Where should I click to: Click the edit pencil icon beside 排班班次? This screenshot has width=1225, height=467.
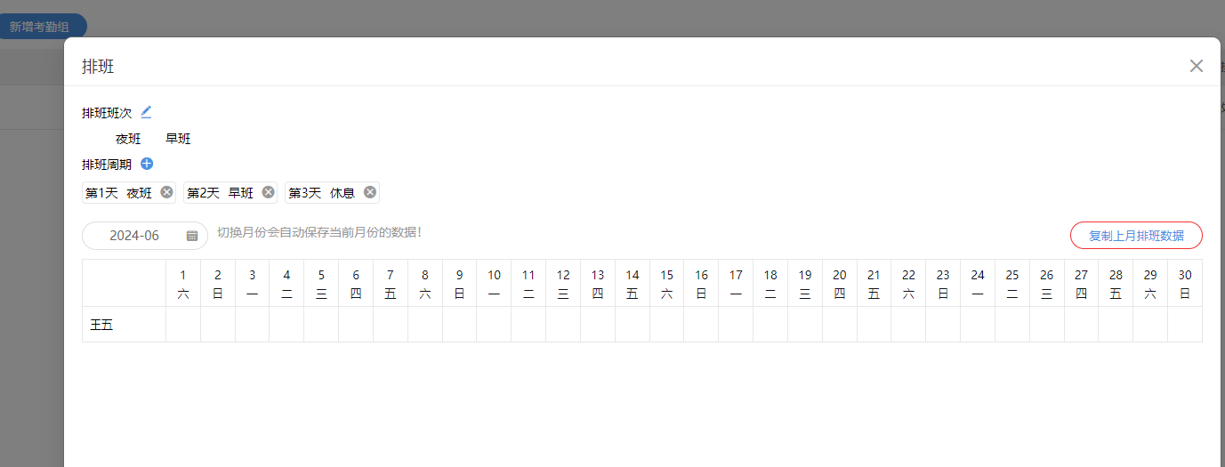(147, 112)
